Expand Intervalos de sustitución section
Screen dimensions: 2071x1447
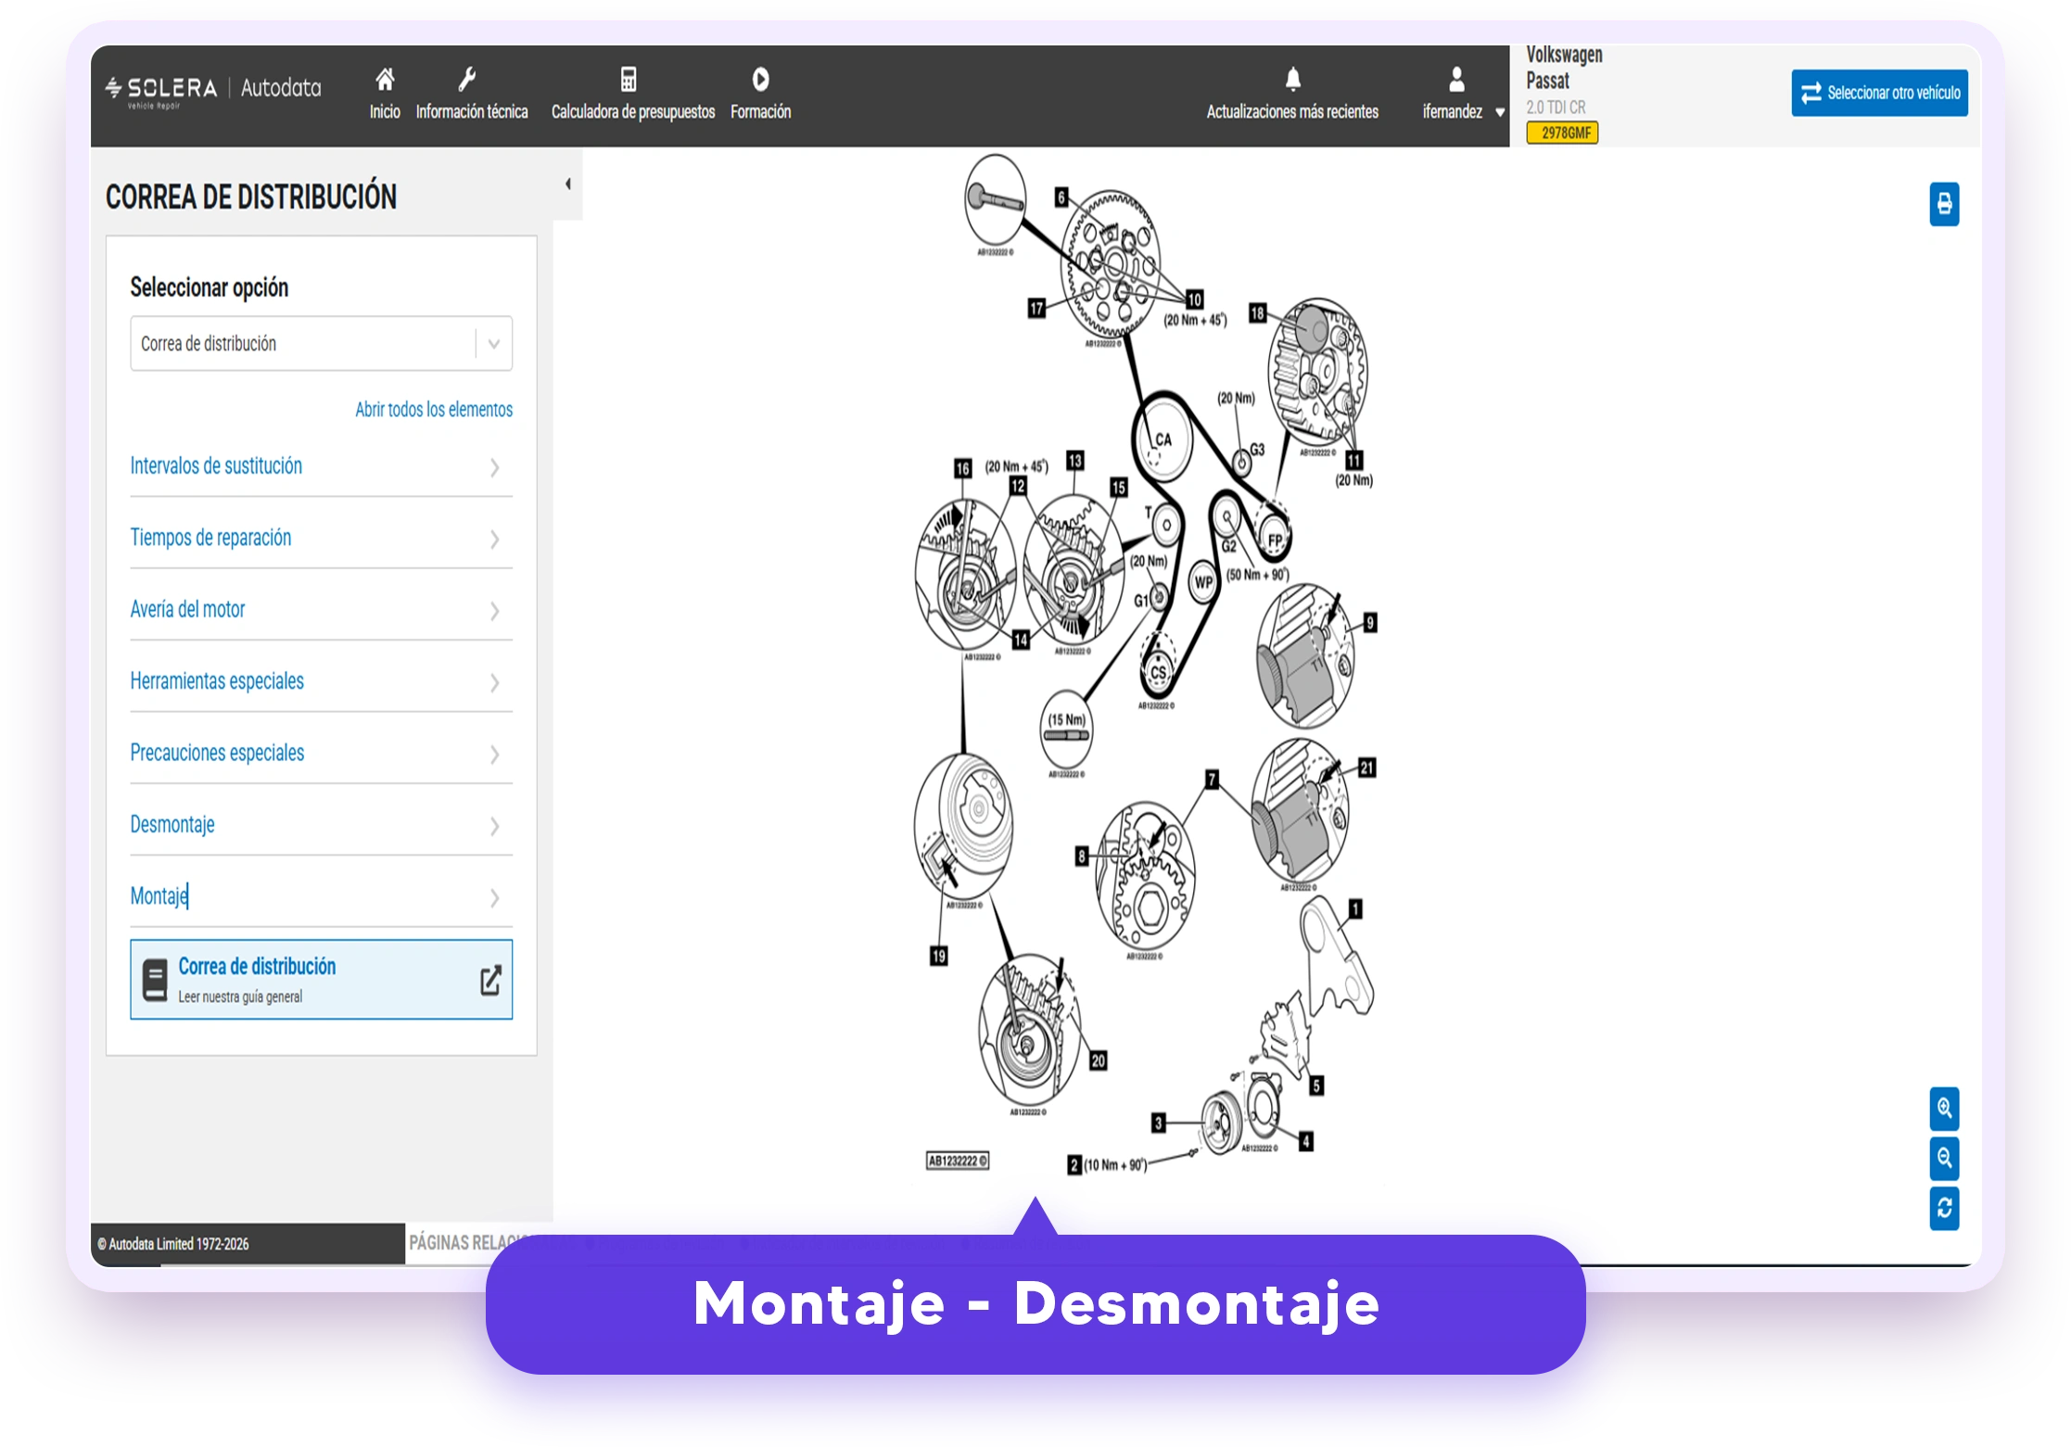[x=321, y=466]
